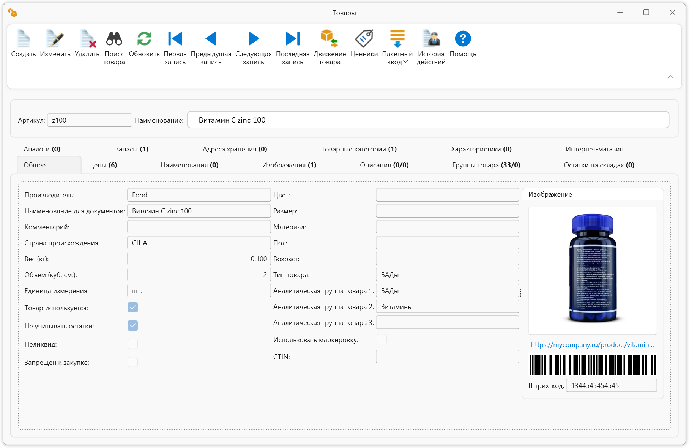Click the Создать (Create) document icon
Viewport: 689px width, 448px height.
(23, 39)
